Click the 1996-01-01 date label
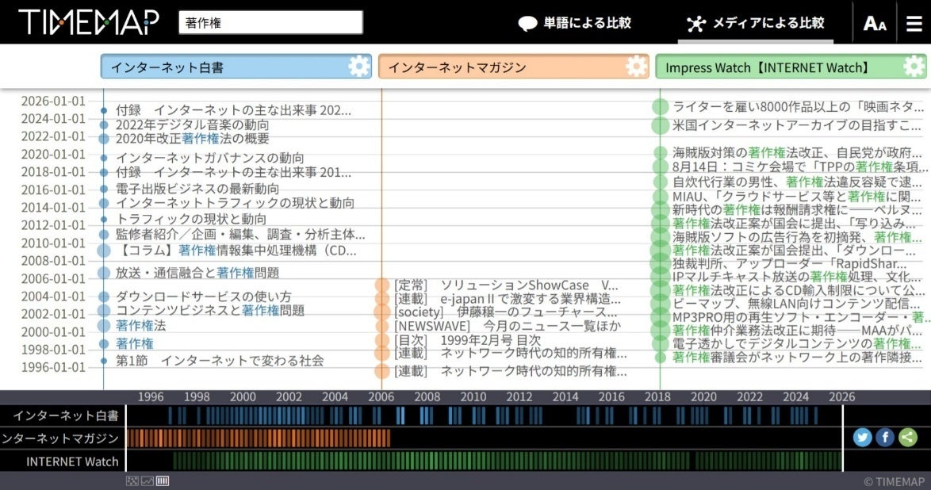 (x=53, y=367)
